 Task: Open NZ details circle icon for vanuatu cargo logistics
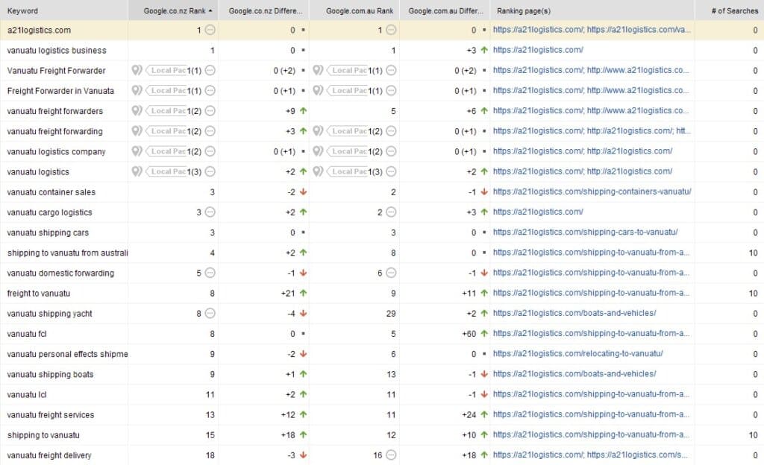pos(210,212)
